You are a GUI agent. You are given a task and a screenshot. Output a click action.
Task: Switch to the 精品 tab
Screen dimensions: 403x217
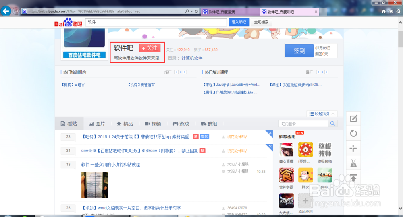[x=125, y=124]
